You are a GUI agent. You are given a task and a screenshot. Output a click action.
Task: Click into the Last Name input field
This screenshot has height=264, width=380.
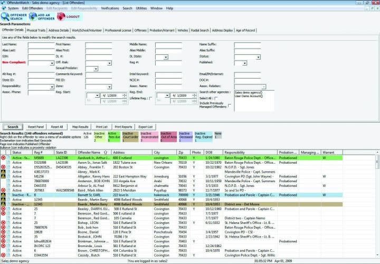pos(40,45)
